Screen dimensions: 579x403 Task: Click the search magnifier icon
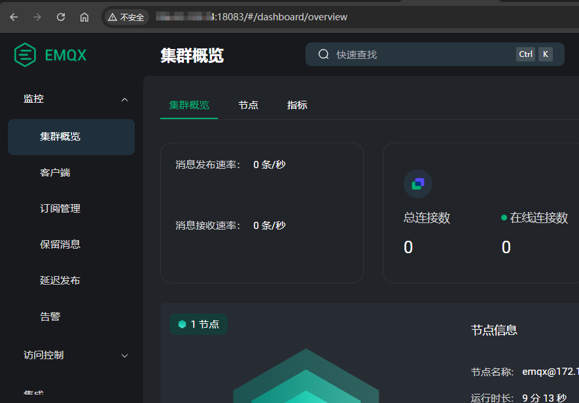(x=323, y=54)
